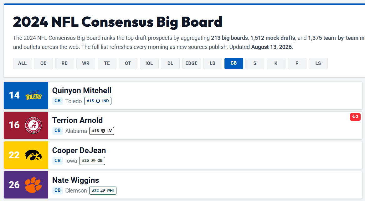Click the OT position filter button
Screen dimensions: 365x201
(x=128, y=63)
